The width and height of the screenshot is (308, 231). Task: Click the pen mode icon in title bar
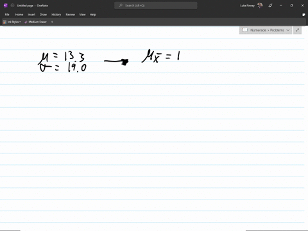click(x=270, y=6)
